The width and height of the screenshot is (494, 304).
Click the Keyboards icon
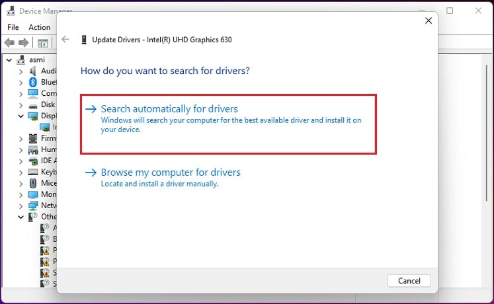33,172
